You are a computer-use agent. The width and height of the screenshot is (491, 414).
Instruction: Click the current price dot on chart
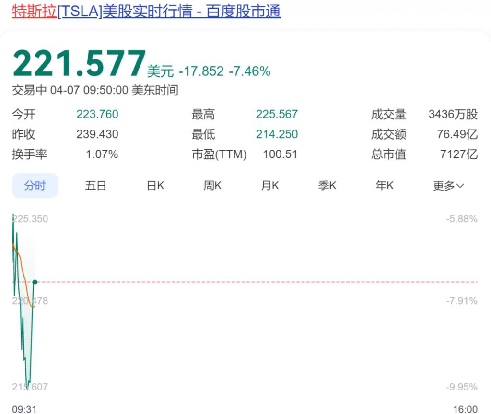(35, 282)
